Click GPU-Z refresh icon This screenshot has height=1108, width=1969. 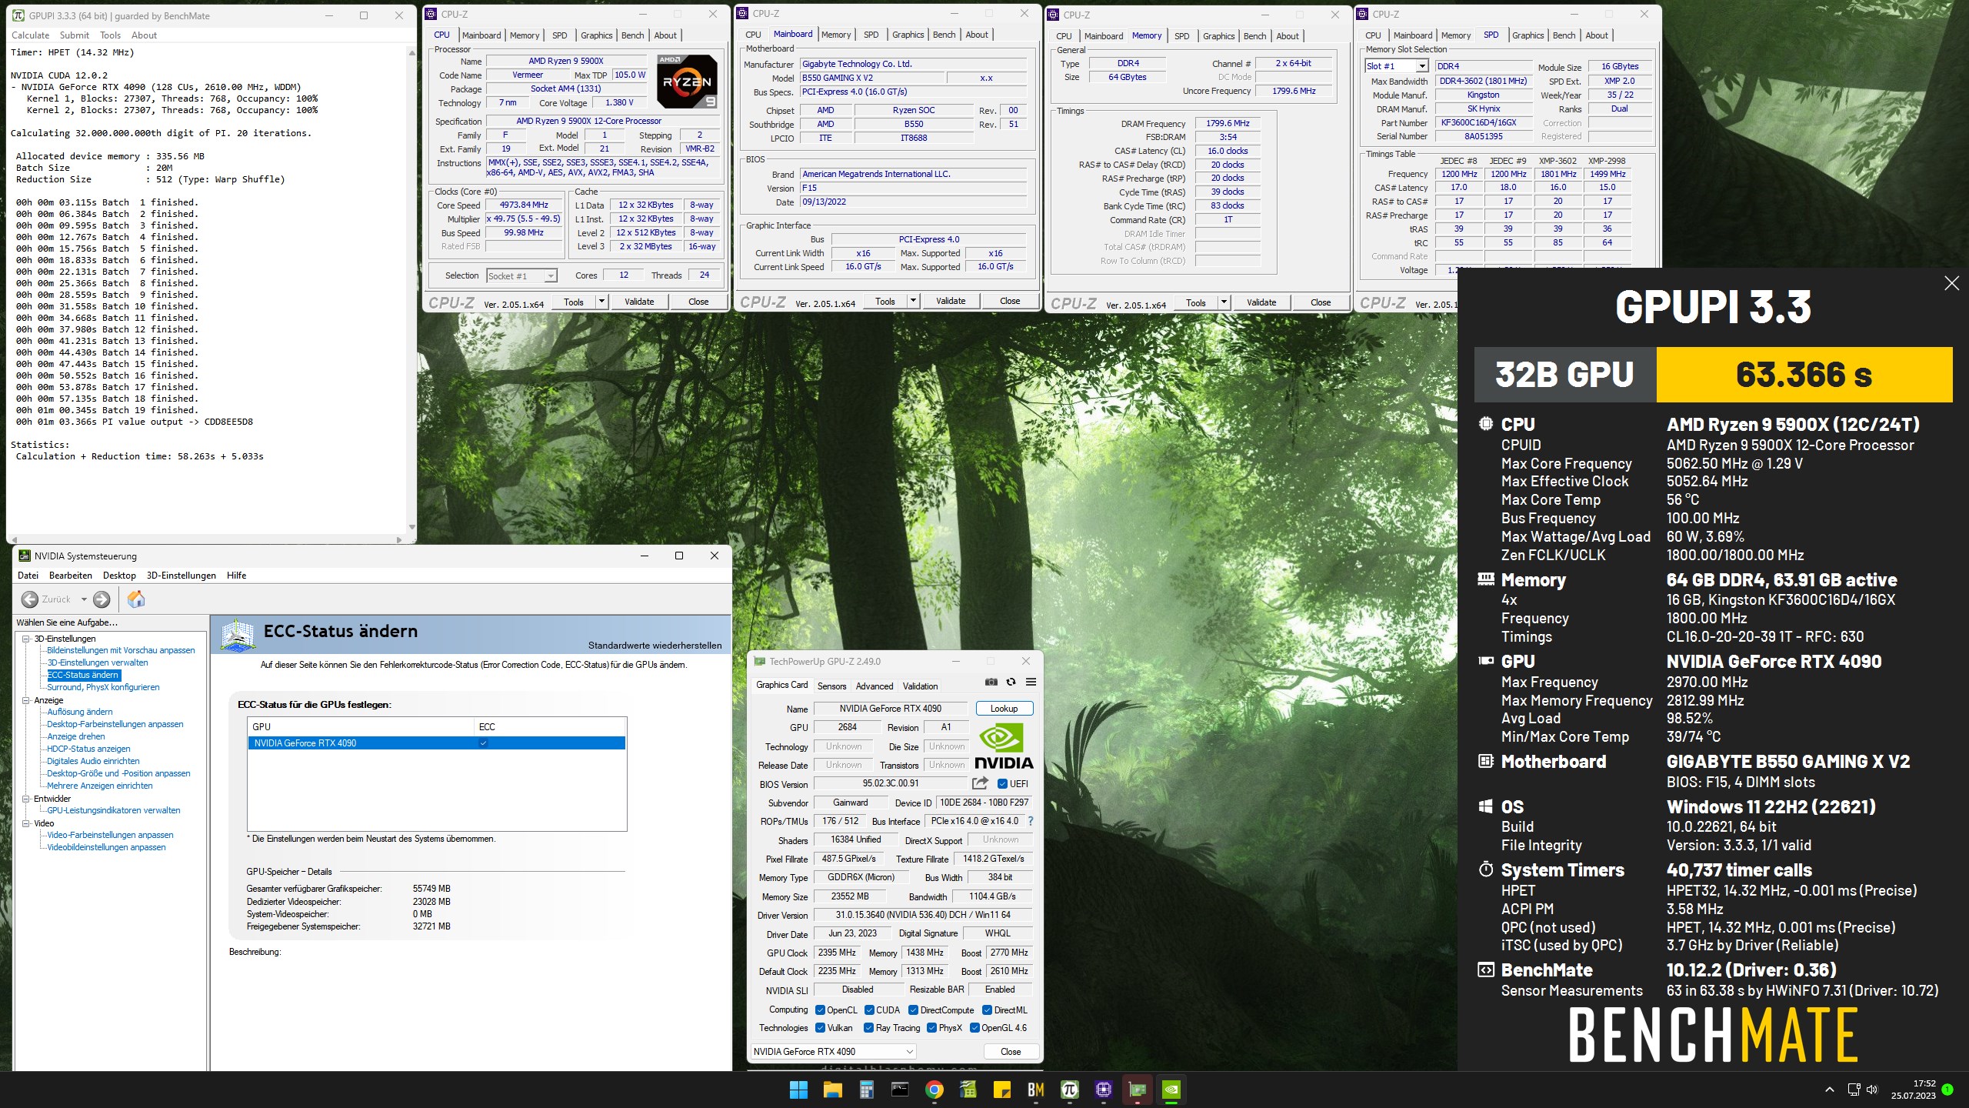tap(1011, 682)
